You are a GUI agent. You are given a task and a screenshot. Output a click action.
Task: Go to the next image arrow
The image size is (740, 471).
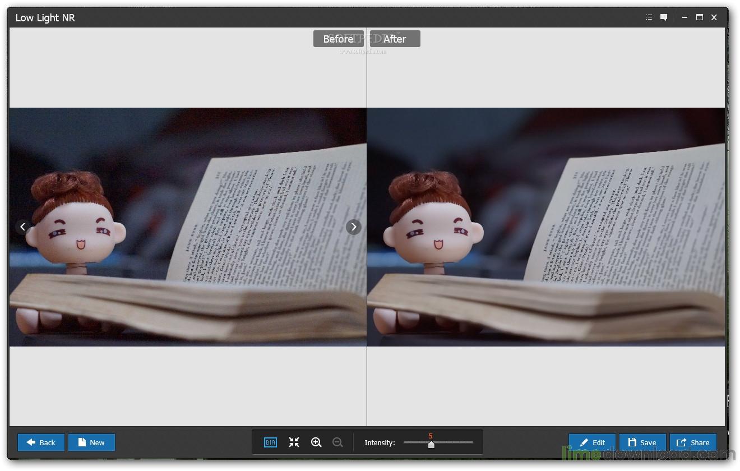(x=353, y=227)
